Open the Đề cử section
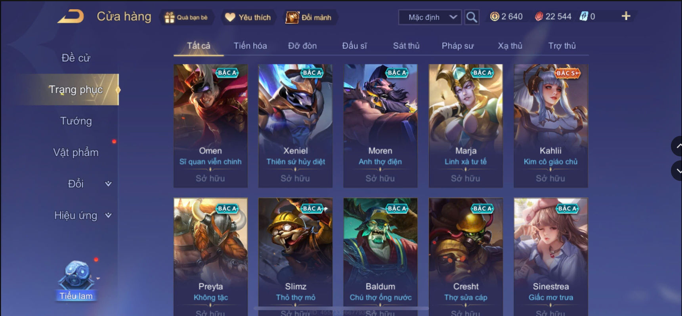 [76, 58]
